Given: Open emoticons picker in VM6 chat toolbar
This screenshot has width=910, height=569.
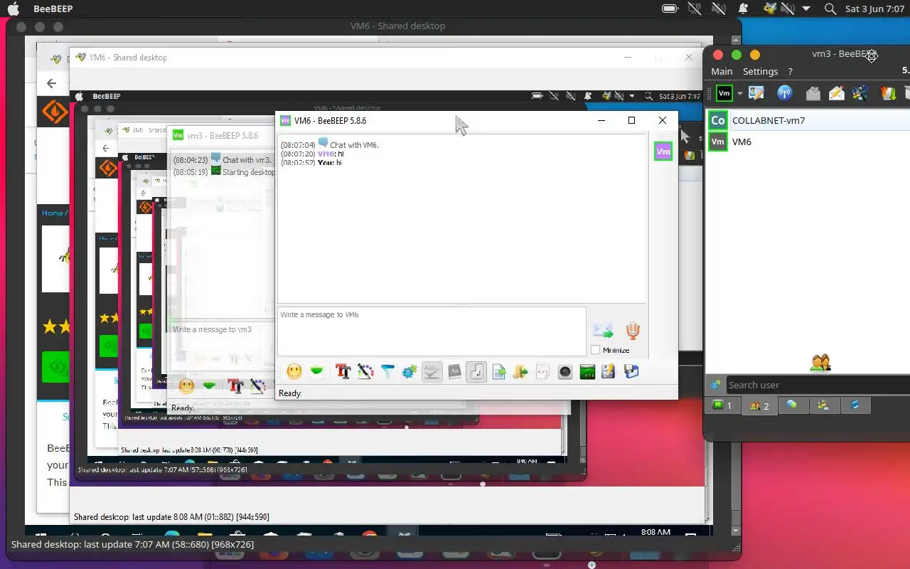Looking at the screenshot, I should (x=294, y=371).
